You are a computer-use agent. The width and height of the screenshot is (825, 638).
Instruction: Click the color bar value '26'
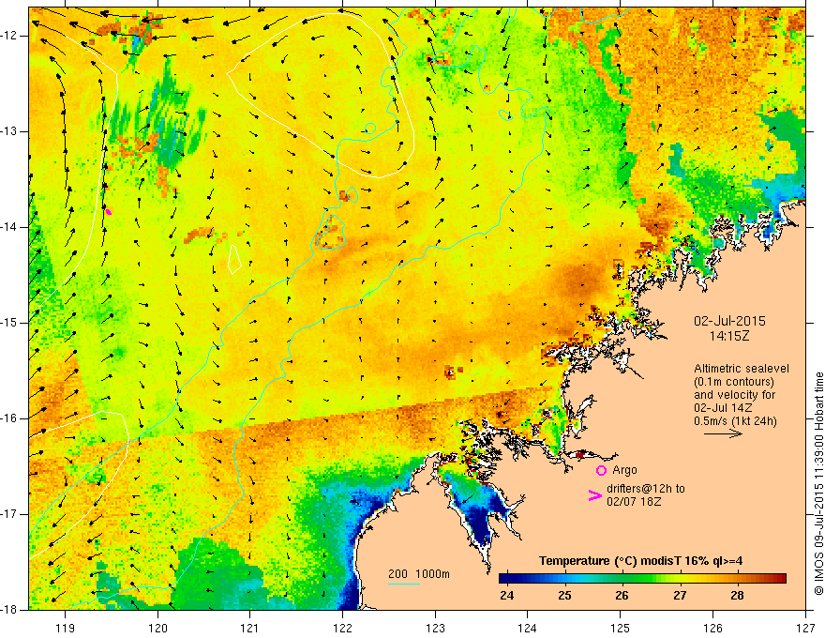[x=622, y=596]
